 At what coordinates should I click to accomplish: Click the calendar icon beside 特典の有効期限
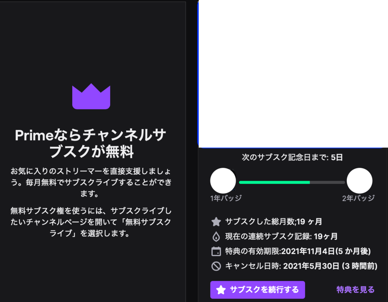216,251
